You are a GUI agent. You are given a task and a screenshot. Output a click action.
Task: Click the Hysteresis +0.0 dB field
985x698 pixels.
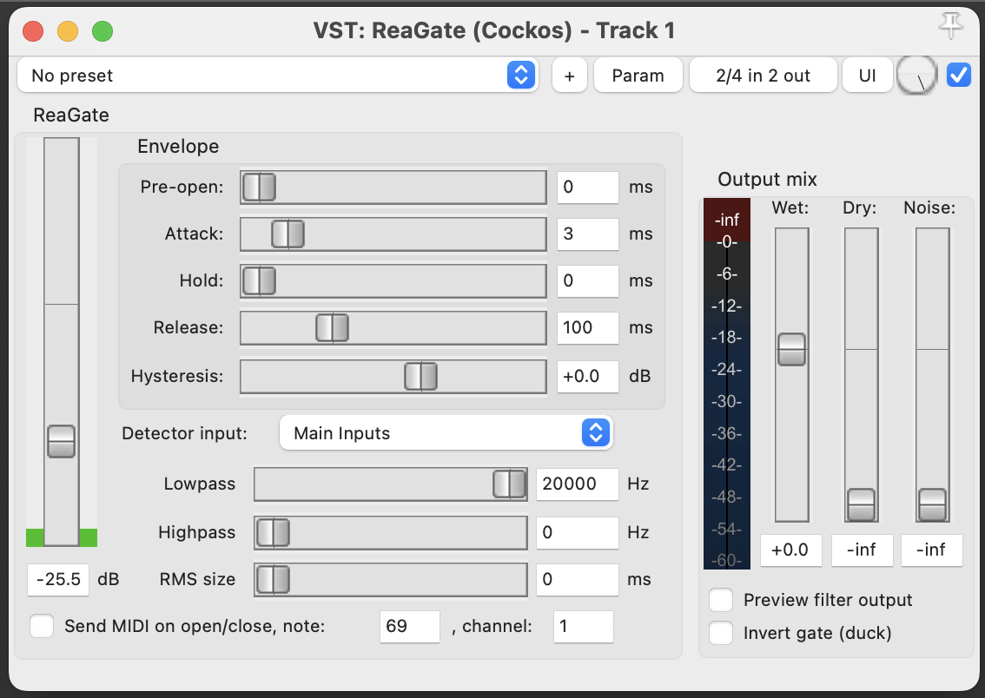point(587,377)
